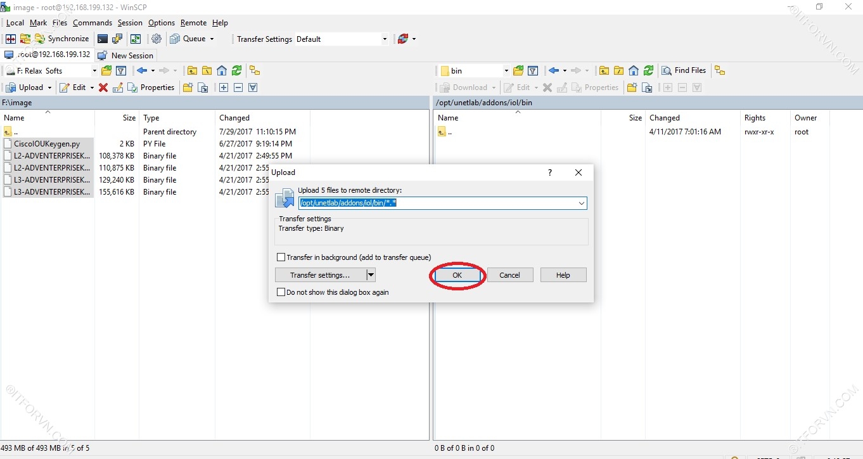Go to local parent directory icon

(192, 71)
